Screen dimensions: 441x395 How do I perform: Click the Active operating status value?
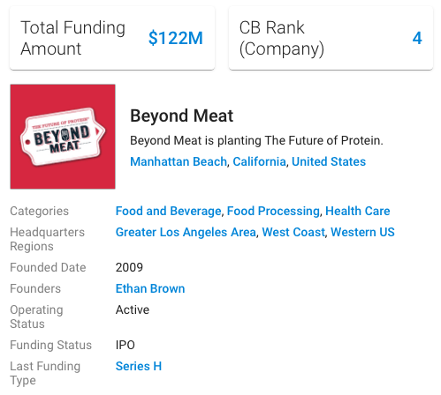(x=133, y=309)
